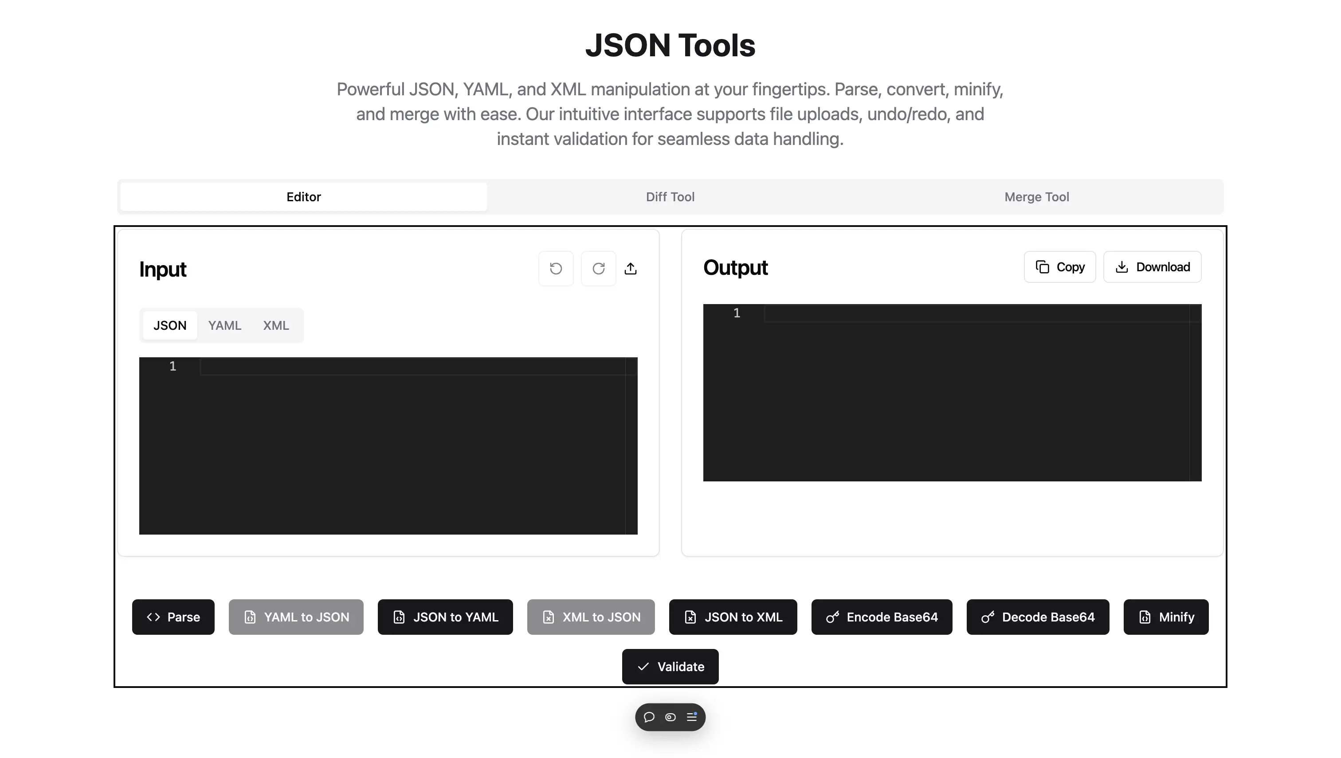
Task: Click Encode Base64 button
Action: [x=882, y=617]
